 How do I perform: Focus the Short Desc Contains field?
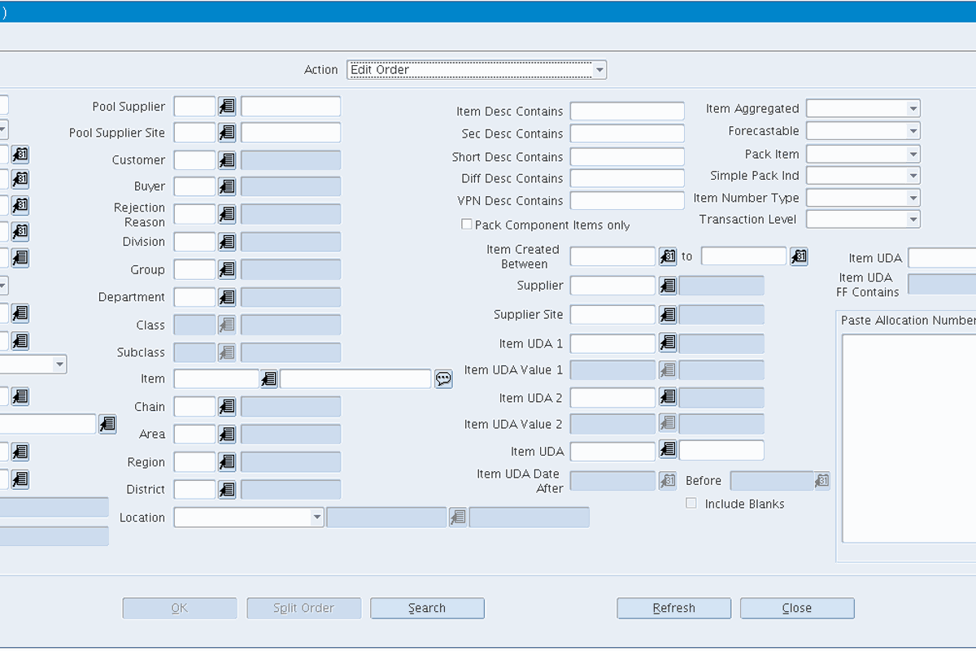tap(627, 157)
